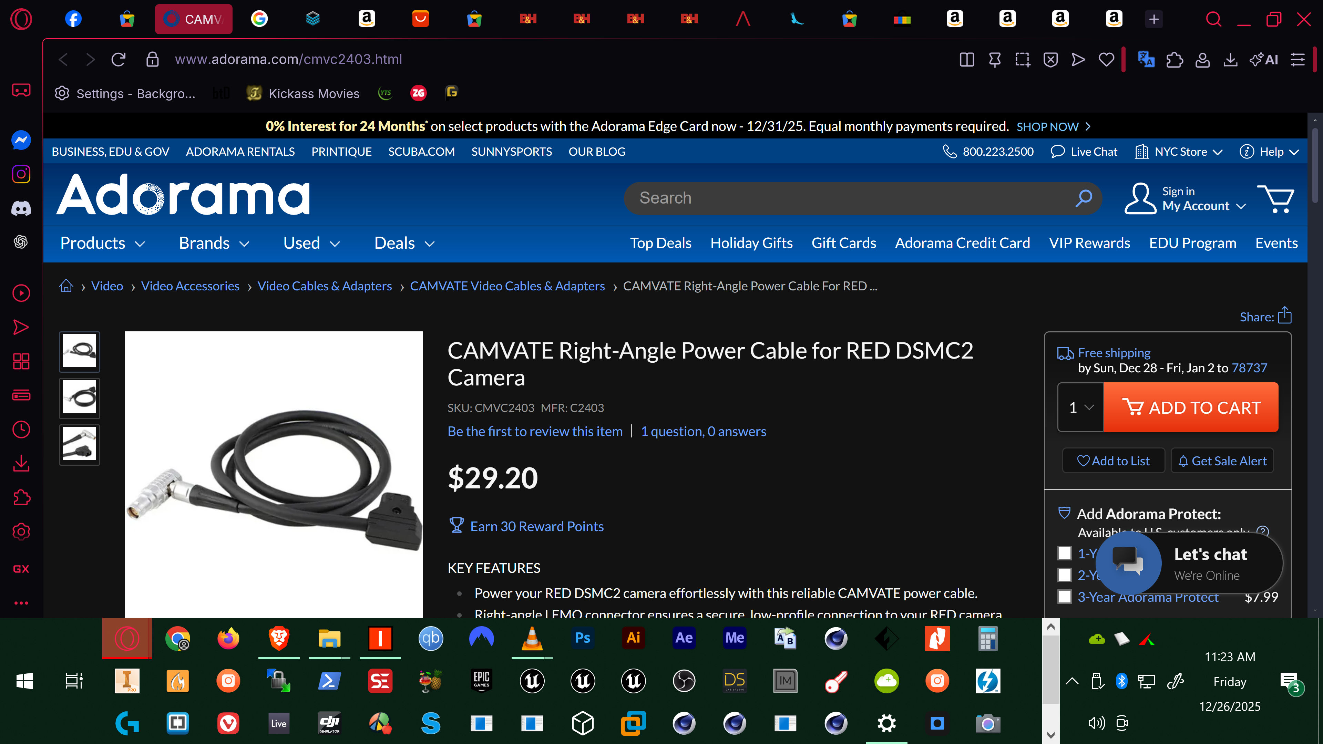Check the 3-Year Adorama Protect checkbox
Screen dimensions: 1323x744
pos(1064,596)
